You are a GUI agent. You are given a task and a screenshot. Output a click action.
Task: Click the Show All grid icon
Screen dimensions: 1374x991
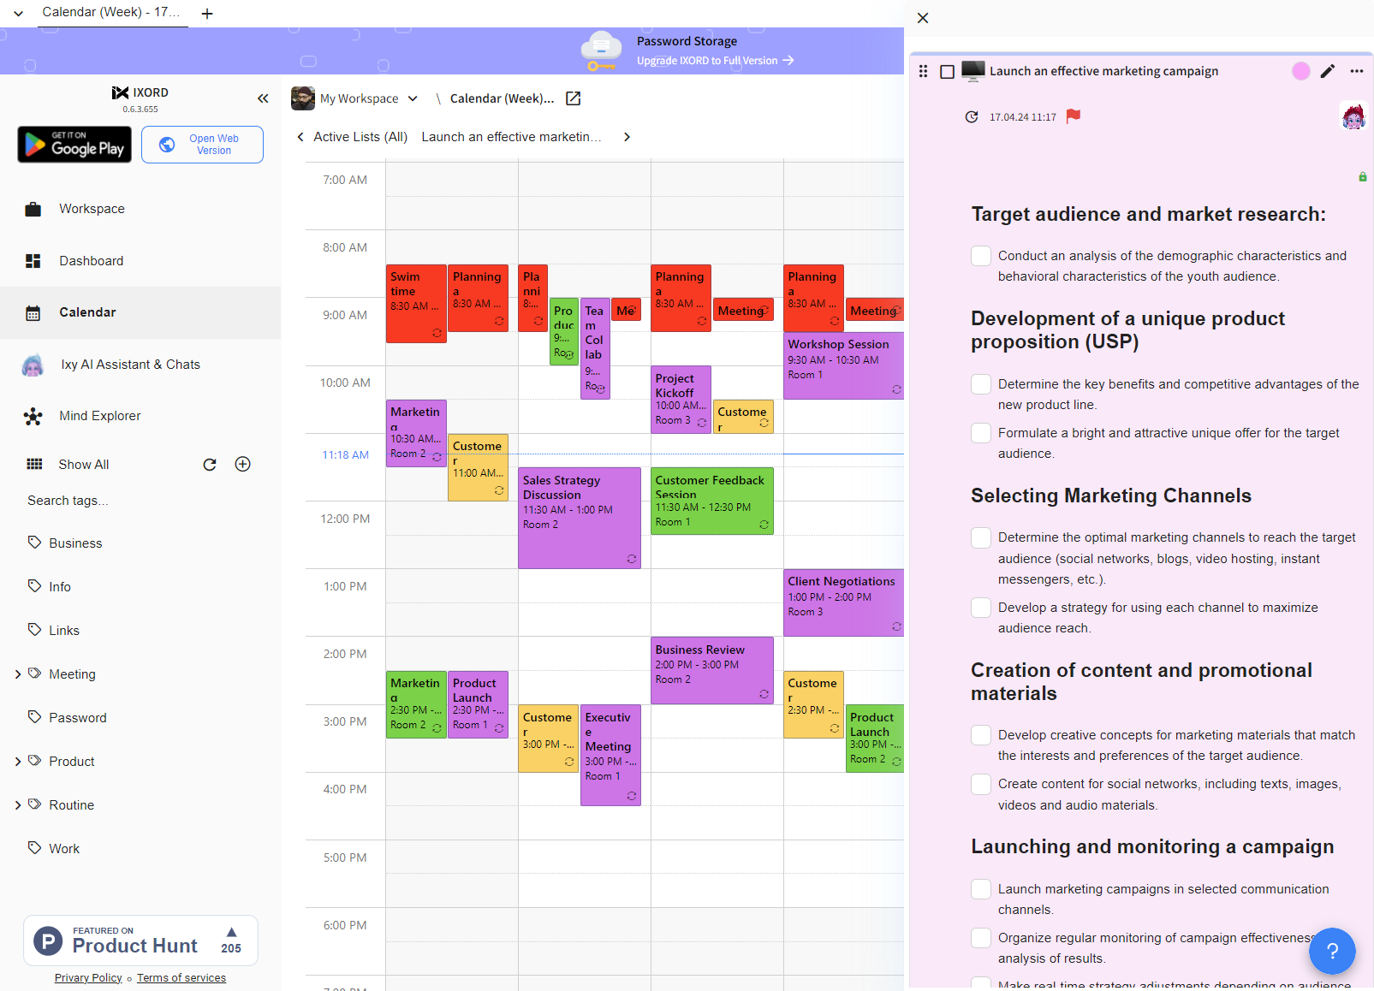click(34, 464)
